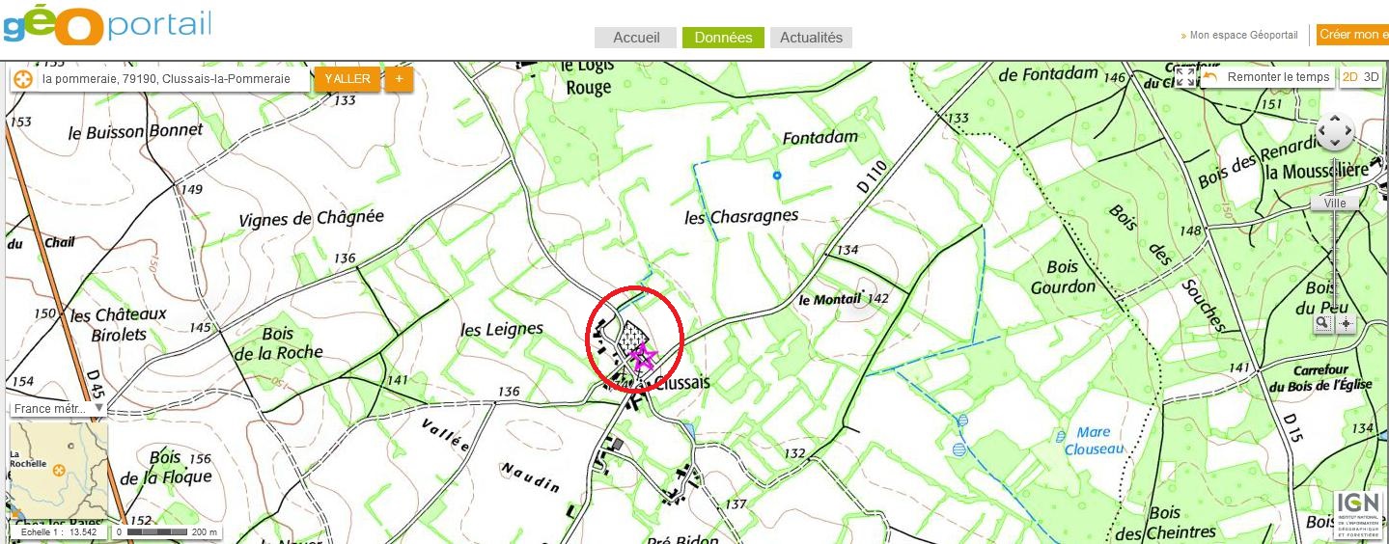The width and height of the screenshot is (1389, 544).
Task: Click the address search input field
Action: click(x=174, y=79)
